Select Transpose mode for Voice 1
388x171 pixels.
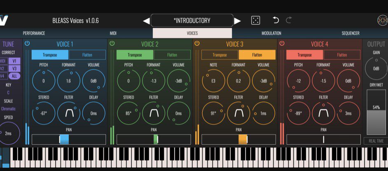pos(50,55)
